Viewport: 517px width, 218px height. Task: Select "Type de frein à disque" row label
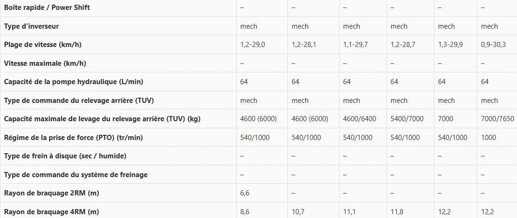[x=65, y=156]
